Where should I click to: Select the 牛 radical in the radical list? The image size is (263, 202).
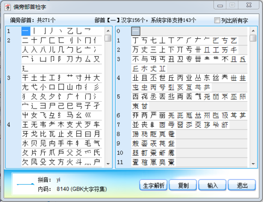(70, 143)
